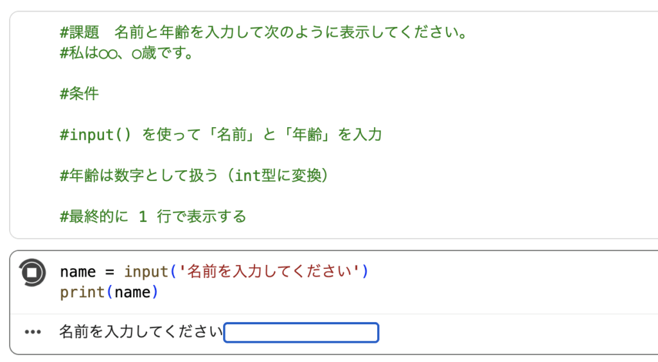Stop the running cell execution

[x=32, y=272]
